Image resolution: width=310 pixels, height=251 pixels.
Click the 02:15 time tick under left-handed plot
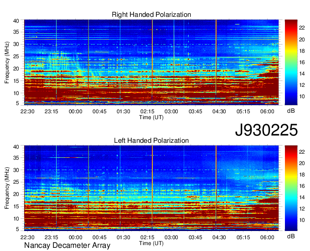147,237
